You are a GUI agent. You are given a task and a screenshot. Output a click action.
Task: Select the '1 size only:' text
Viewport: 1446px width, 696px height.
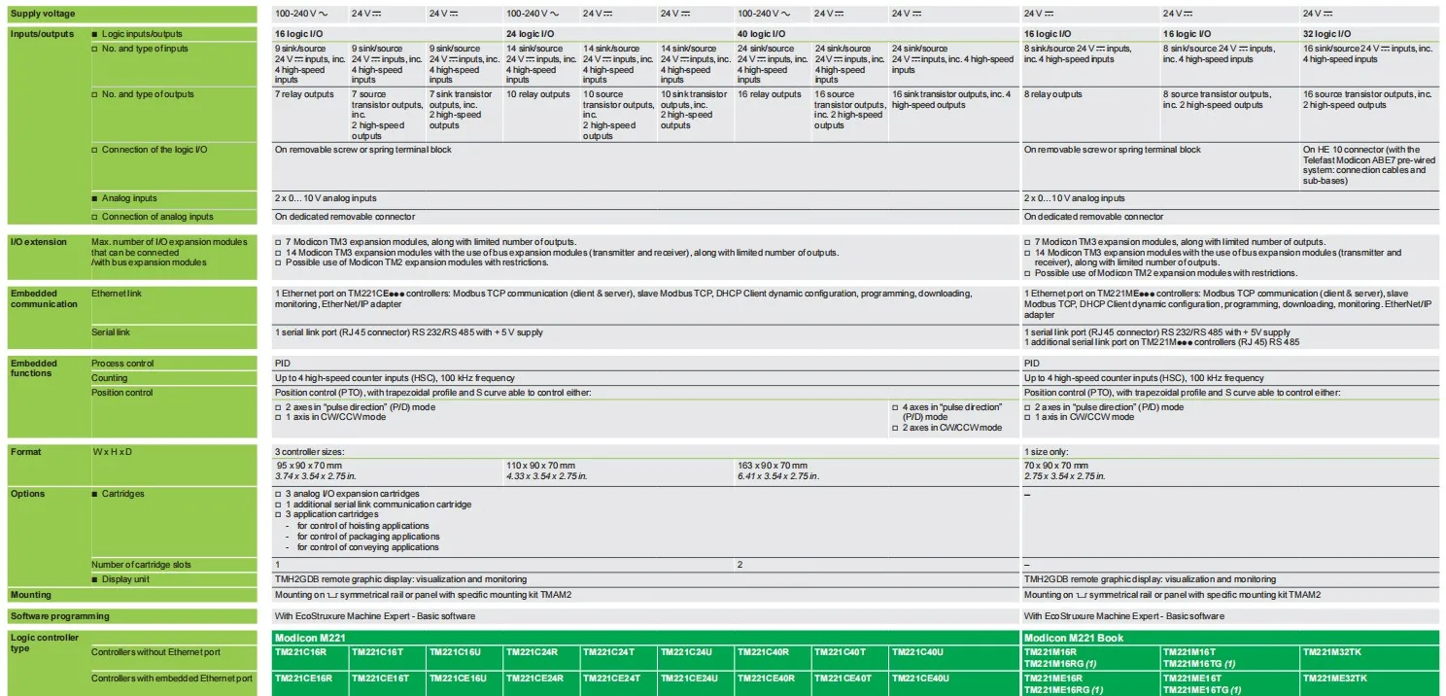(1047, 452)
